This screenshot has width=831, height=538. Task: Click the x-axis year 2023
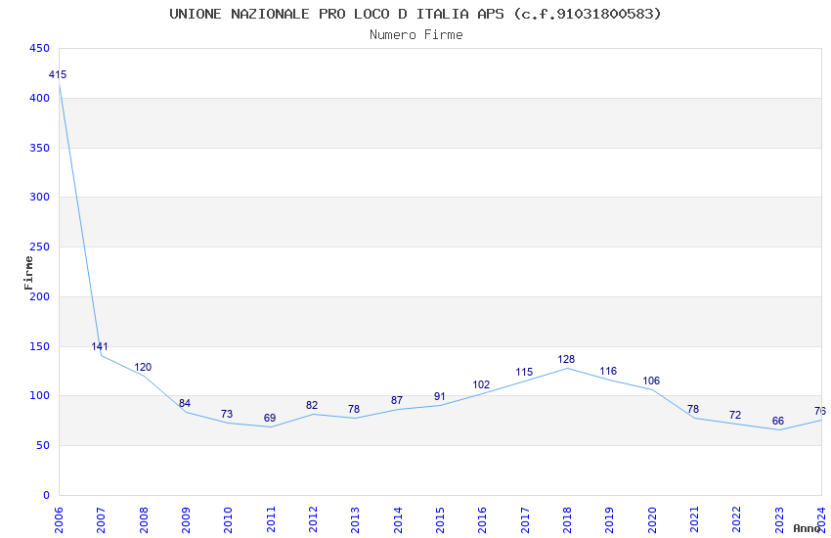pyautogui.click(x=779, y=520)
